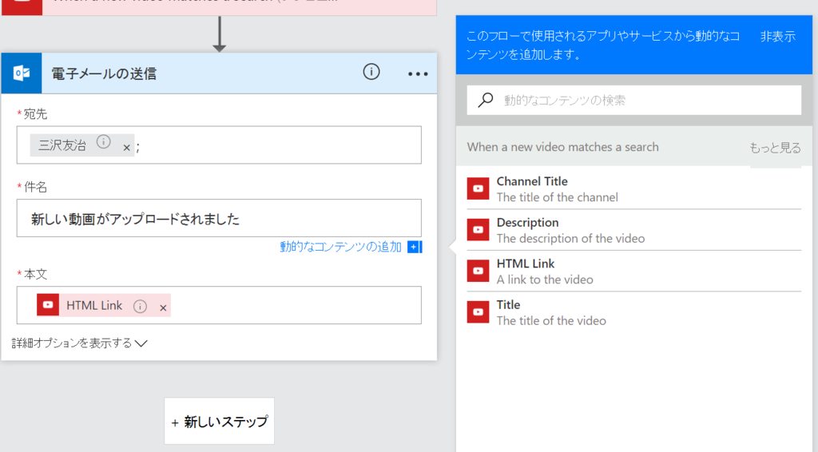818x452 pixels.
Task: Remove the HTML Link token from 本文
Action: coord(163,308)
